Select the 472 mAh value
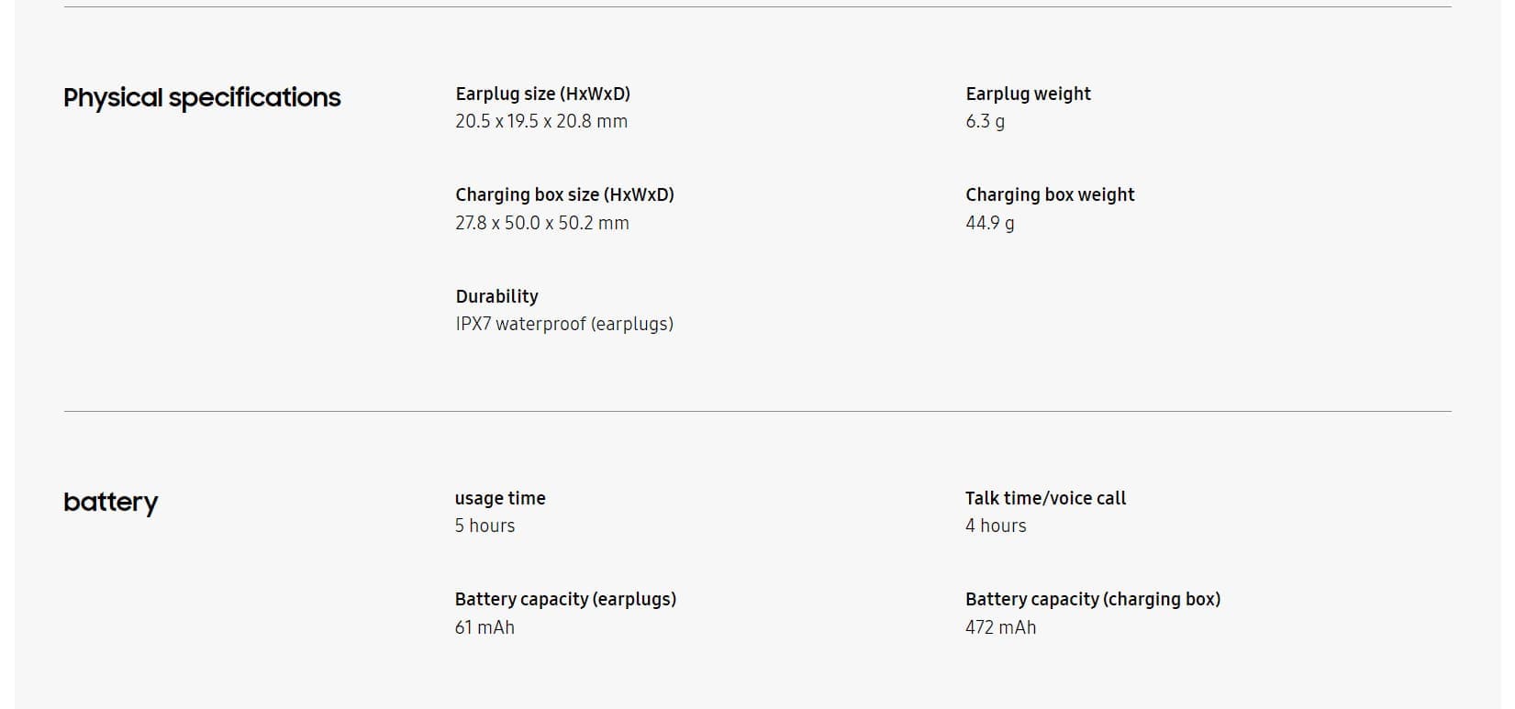The height and width of the screenshot is (709, 1515). tap(1000, 627)
